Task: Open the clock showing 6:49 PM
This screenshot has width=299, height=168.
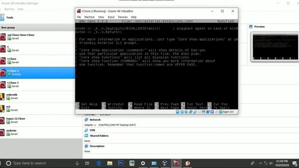Action: (x=282, y=163)
